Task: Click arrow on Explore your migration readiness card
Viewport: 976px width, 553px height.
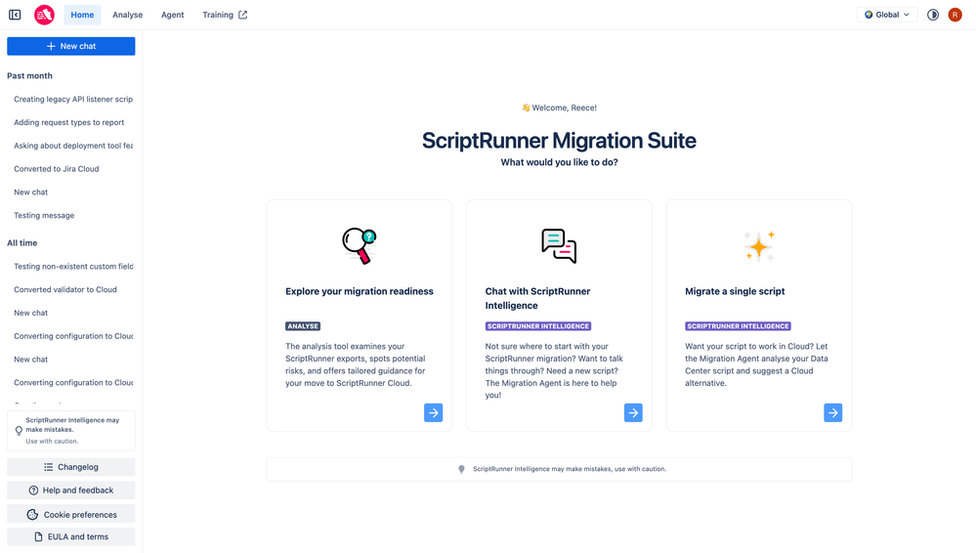Action: pyautogui.click(x=433, y=413)
